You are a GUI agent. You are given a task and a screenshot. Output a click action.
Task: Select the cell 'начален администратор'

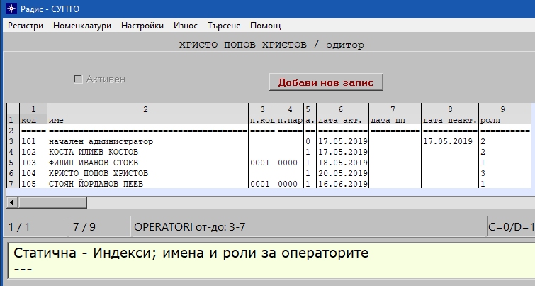pos(147,141)
